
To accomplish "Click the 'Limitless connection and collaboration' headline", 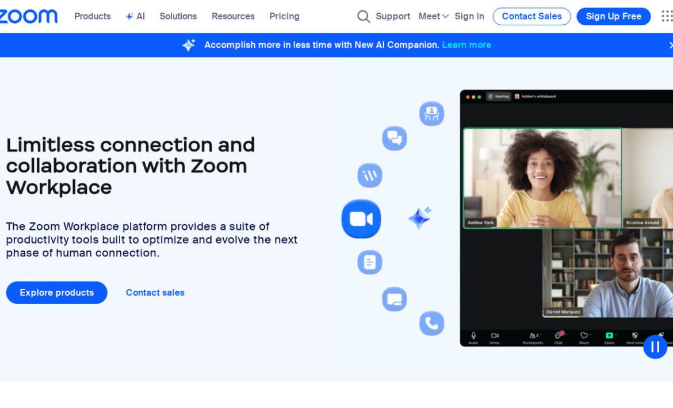I will tap(131, 166).
